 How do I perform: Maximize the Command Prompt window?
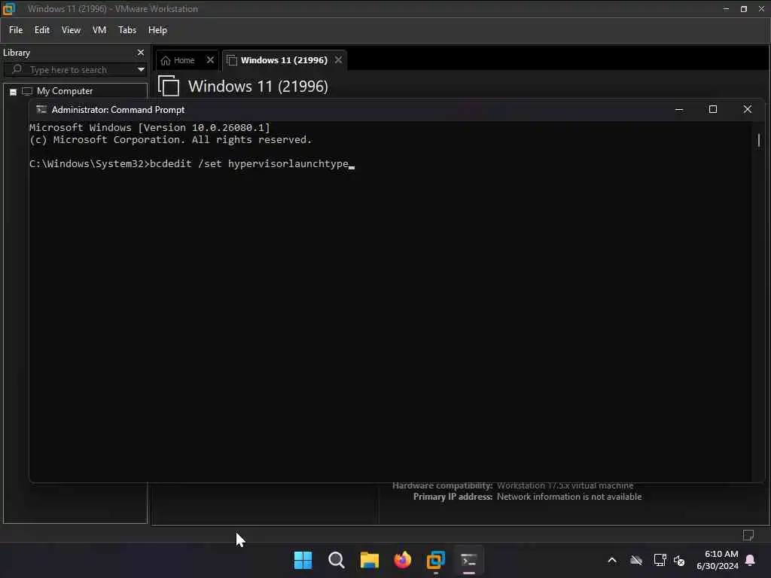pyautogui.click(x=712, y=109)
